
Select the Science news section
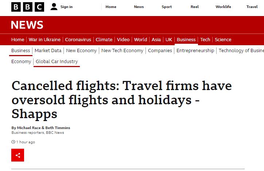coord(223,40)
